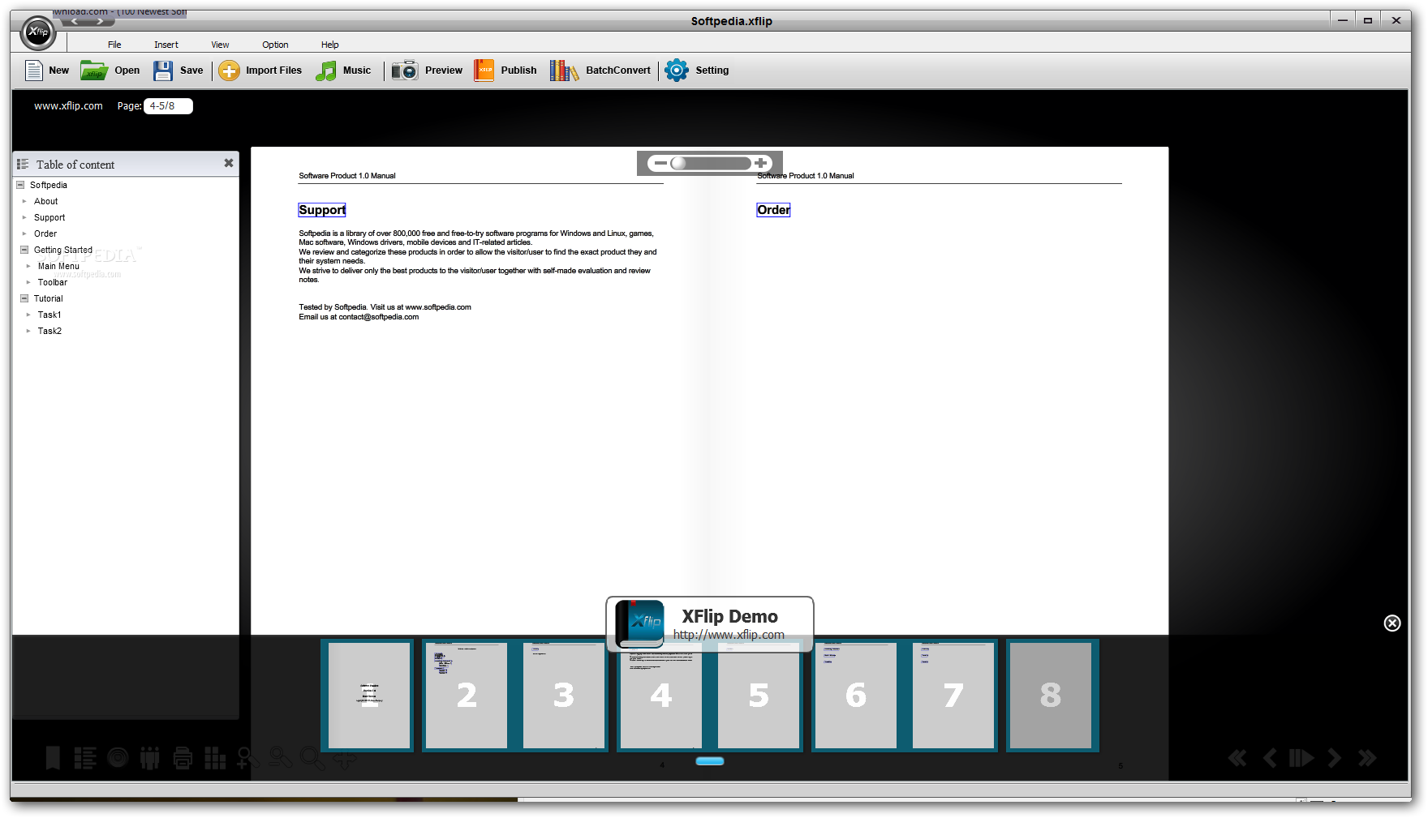Click the blue thumbnail strip scroll handle
The width and height of the screenshot is (1428, 818).
(x=710, y=761)
